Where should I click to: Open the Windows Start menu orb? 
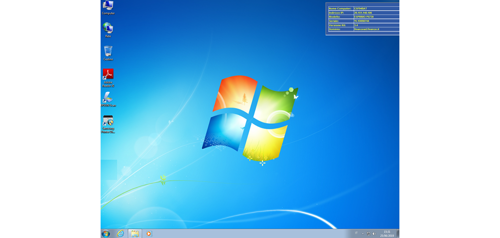pyautogui.click(x=106, y=234)
